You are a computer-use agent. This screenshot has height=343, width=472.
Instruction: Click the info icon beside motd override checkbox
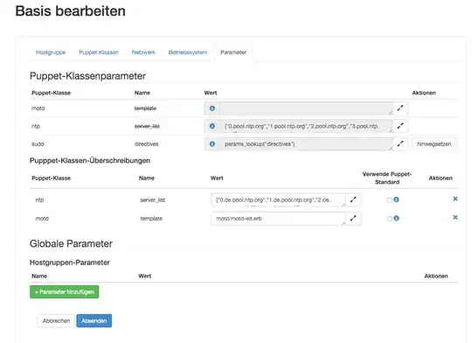[x=397, y=218]
